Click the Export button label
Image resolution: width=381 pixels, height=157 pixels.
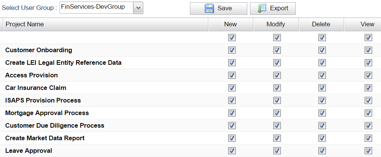coord(279,8)
